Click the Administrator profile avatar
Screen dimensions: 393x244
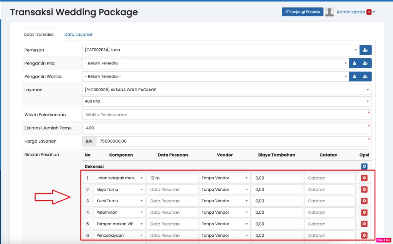(329, 12)
